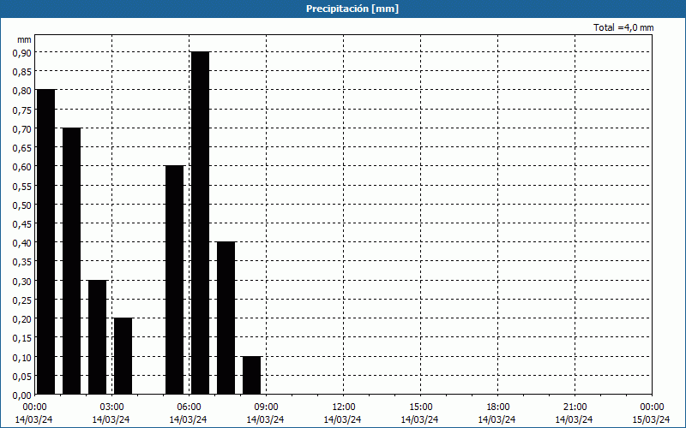Click the 0,25 y-axis label
Image resolution: width=686 pixels, height=428 pixels.
[21, 300]
